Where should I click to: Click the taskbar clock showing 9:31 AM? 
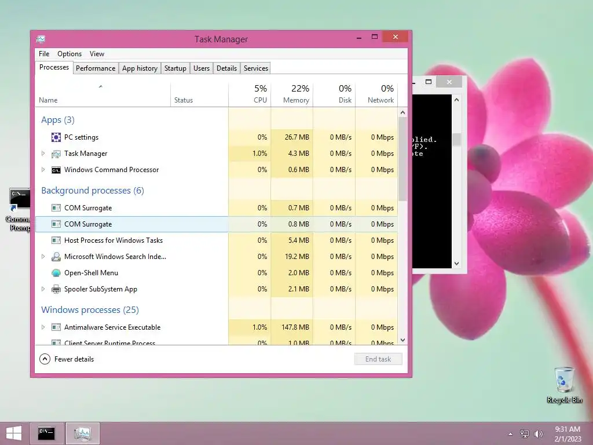[568, 433]
